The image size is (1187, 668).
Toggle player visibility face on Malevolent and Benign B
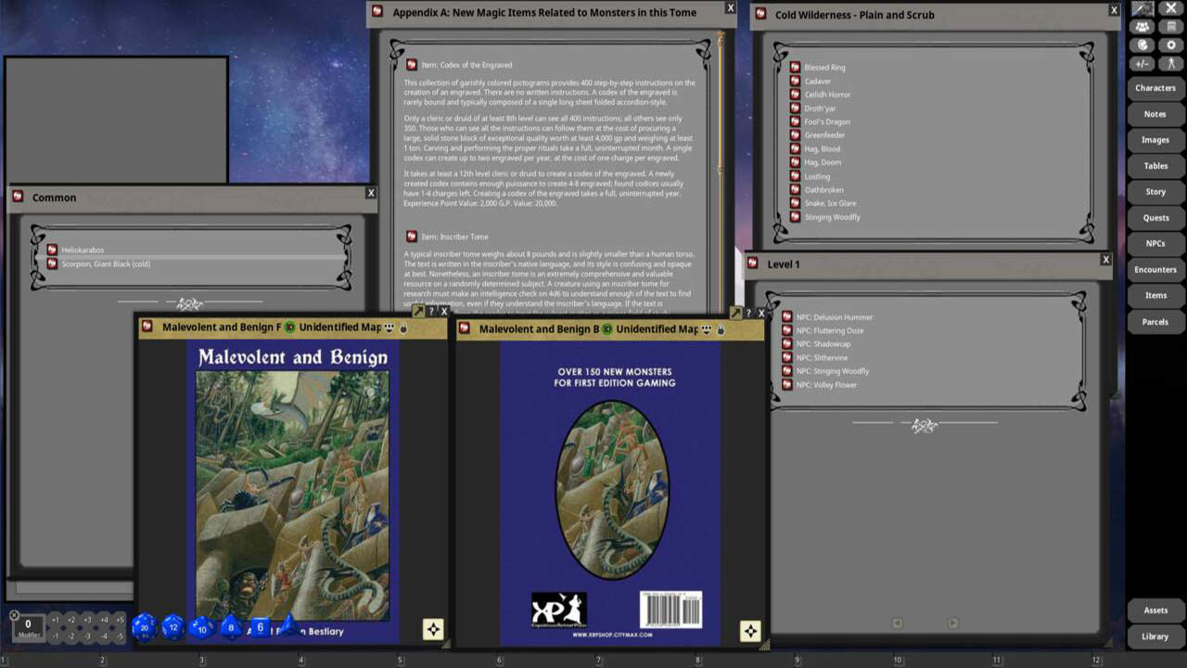pos(708,328)
